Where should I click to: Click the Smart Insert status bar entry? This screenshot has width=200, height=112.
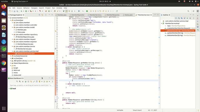137,110
